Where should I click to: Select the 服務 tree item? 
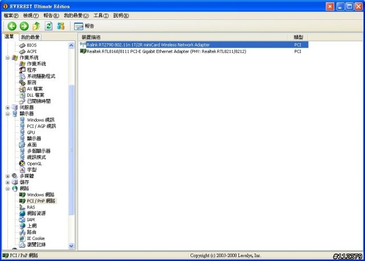32,82
